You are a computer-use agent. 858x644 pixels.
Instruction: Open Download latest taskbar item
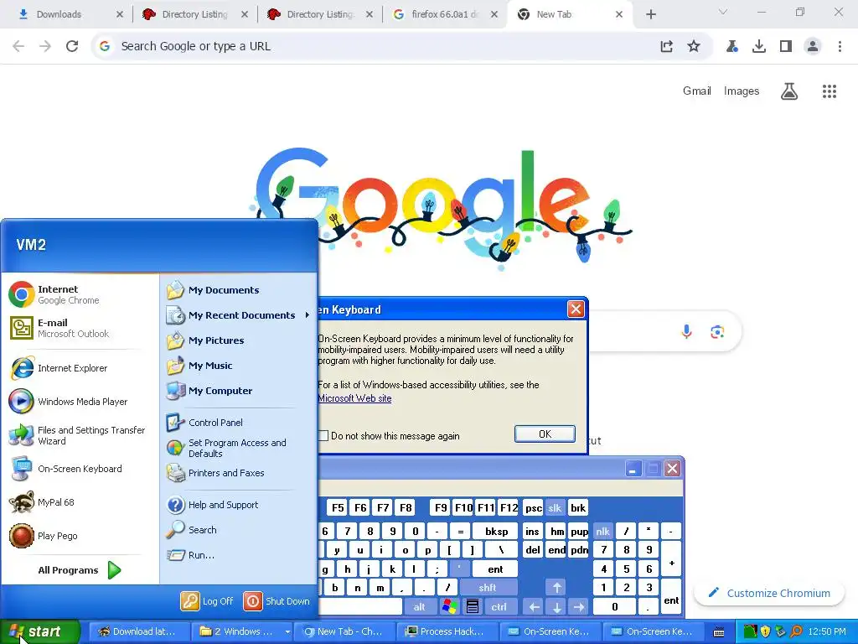140,631
